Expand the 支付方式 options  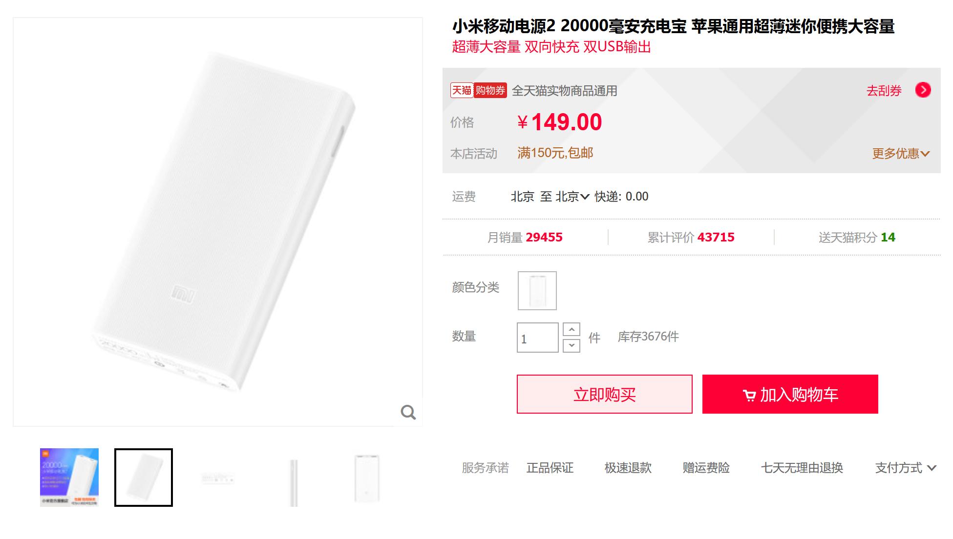[x=906, y=468]
